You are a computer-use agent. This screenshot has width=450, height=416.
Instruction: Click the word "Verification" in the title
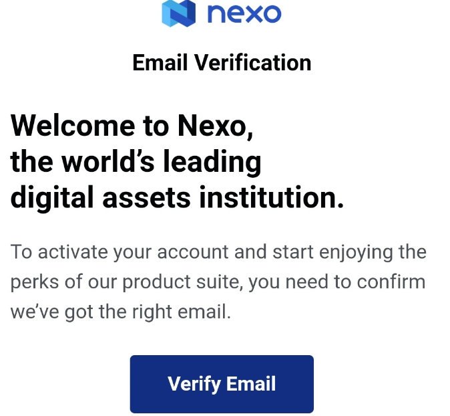click(252, 63)
